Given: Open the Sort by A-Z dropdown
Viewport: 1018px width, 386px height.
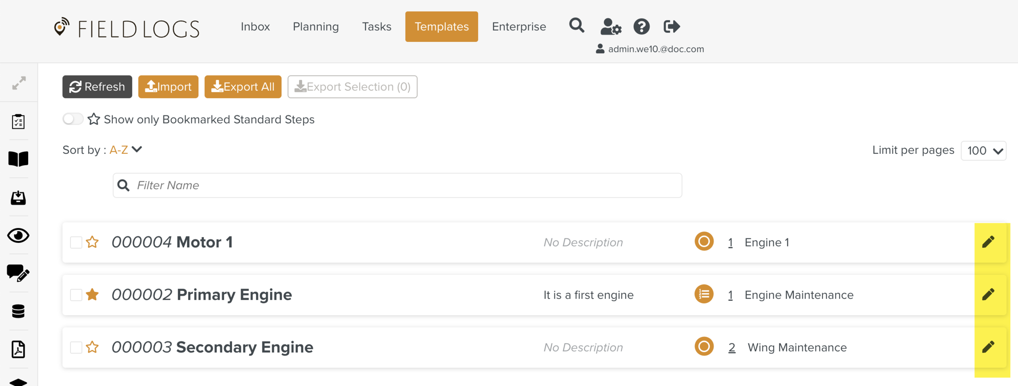Looking at the screenshot, I should coord(126,150).
